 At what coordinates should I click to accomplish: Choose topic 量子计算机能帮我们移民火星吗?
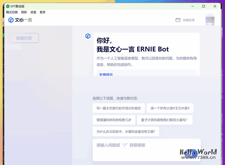pyautogui.click(x=165, y=120)
